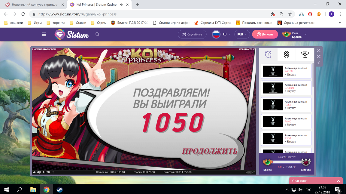
Task: Open the blocked plugin extension icon
Action: (x=273, y=14)
